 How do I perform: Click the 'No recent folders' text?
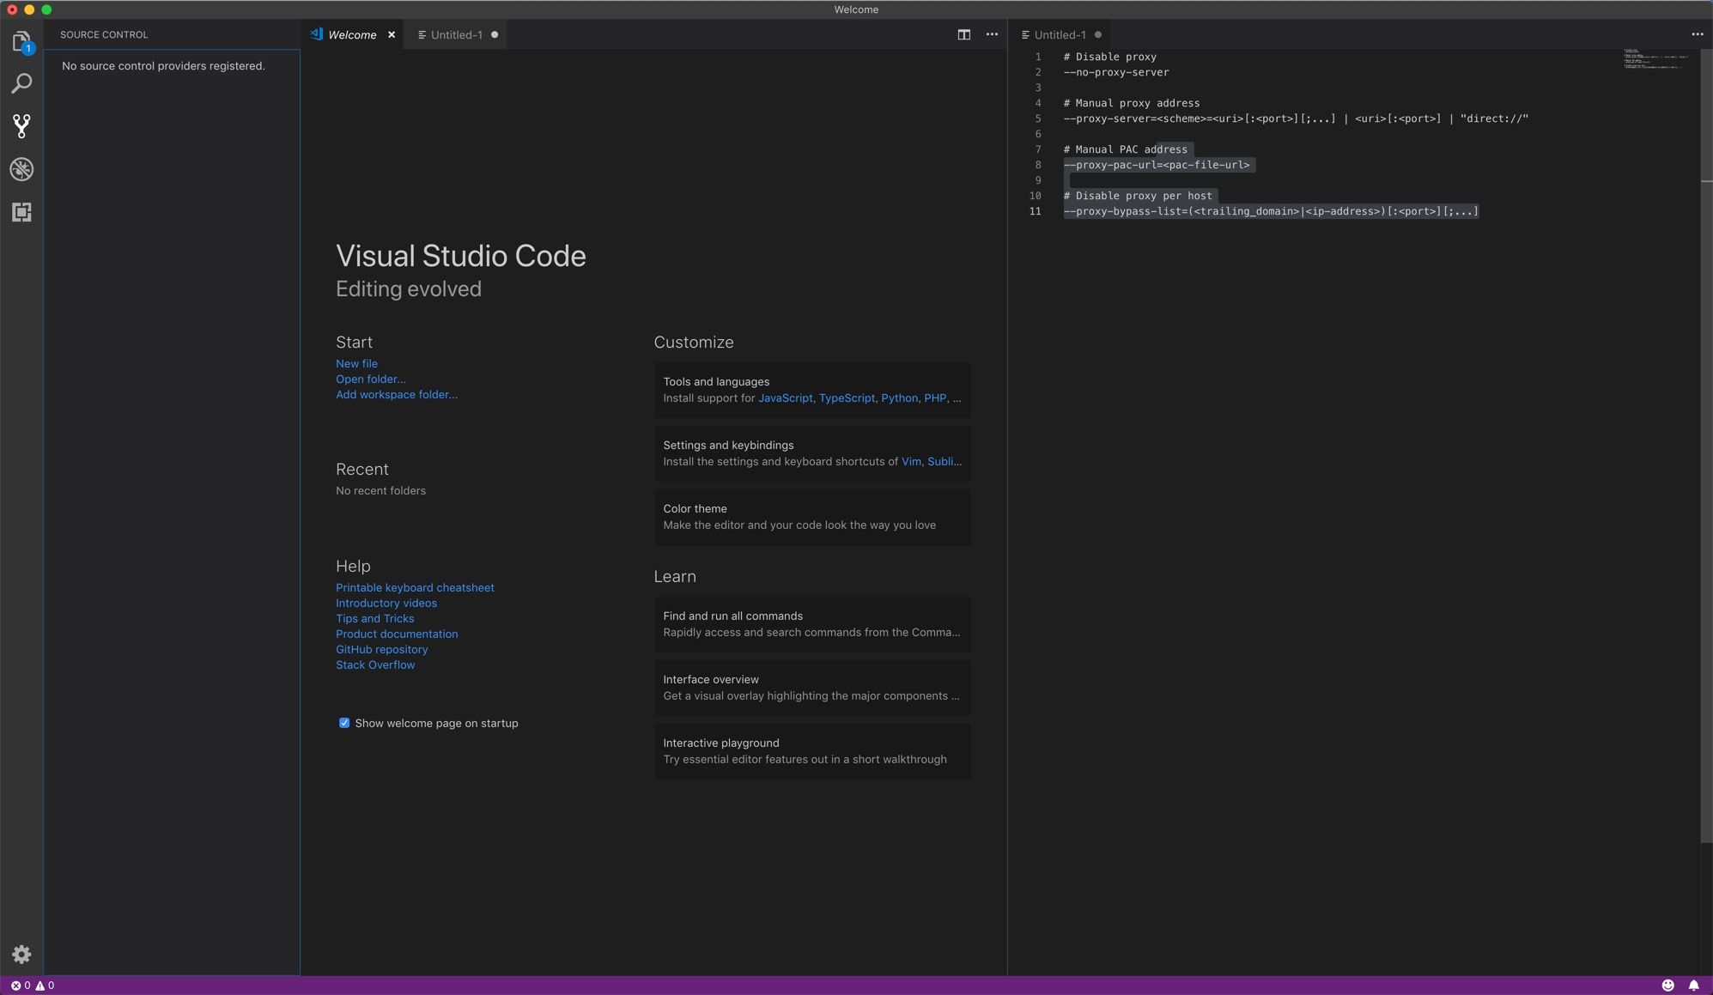click(380, 491)
